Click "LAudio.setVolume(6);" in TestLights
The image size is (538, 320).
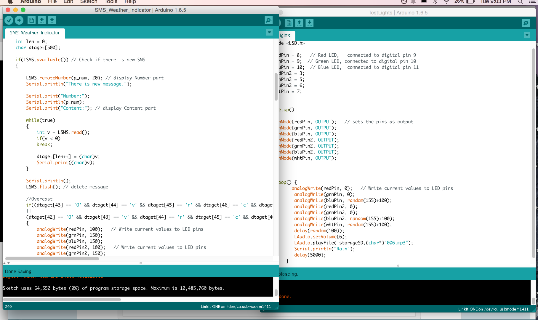tap(321, 237)
